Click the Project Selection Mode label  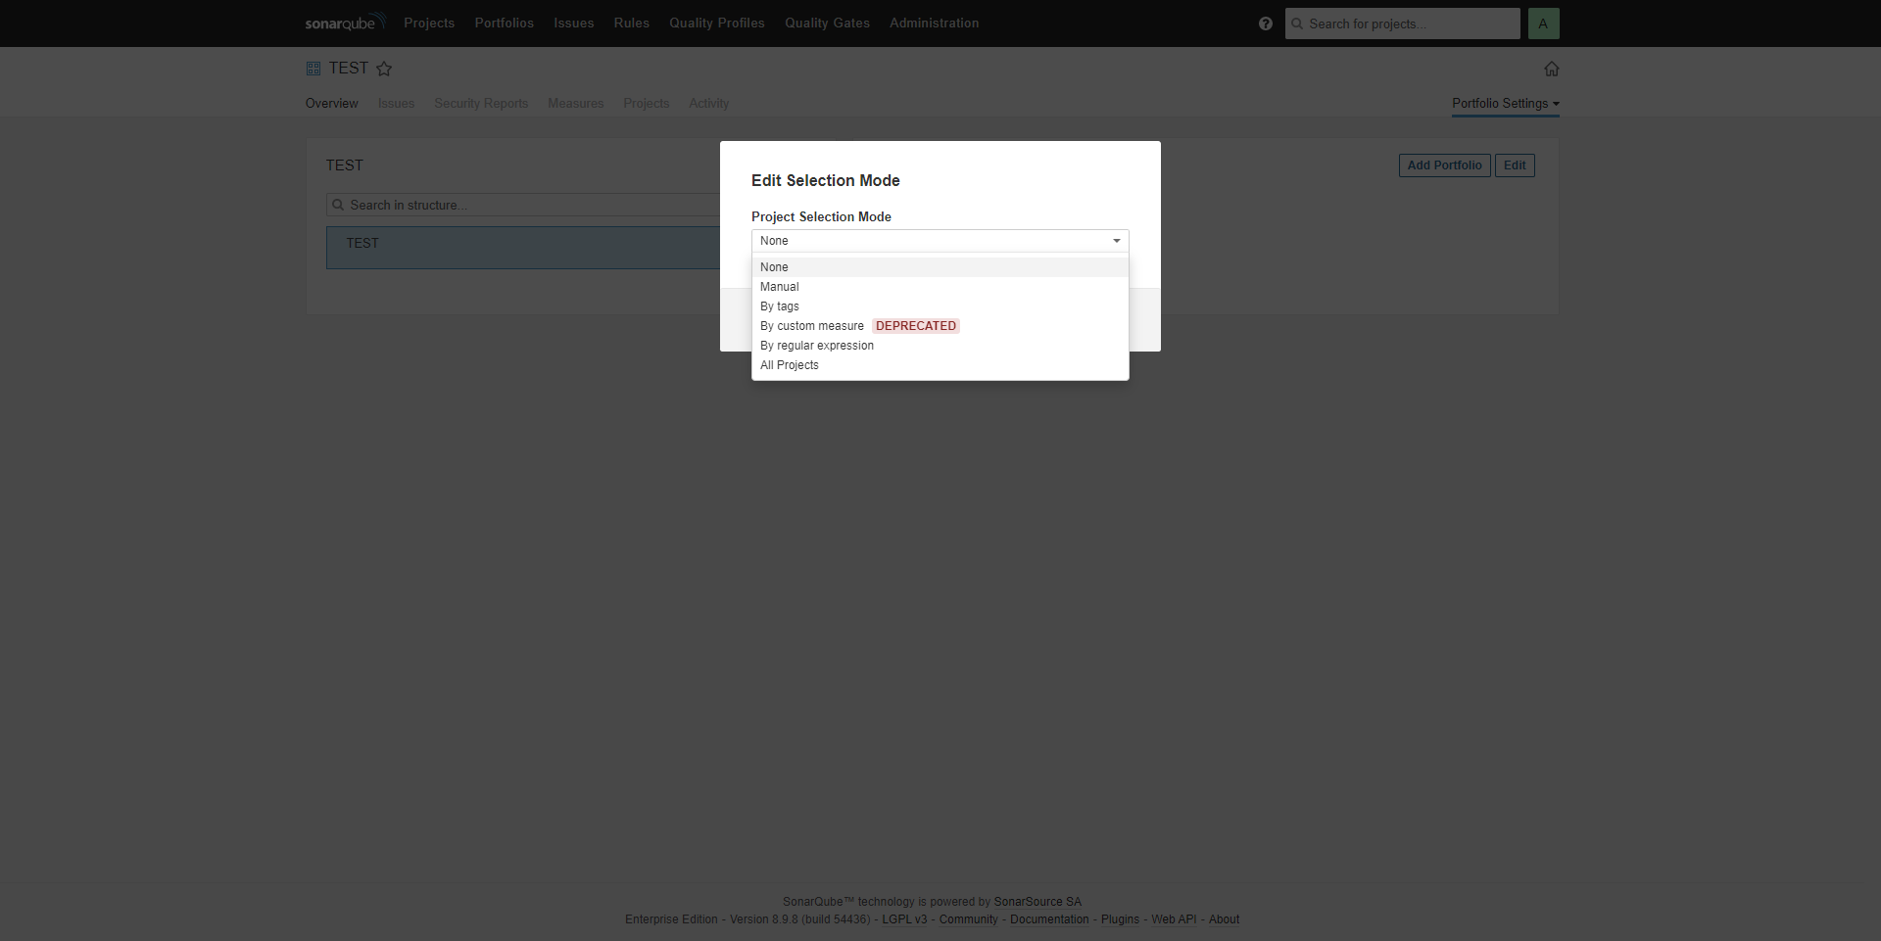coord(821,216)
